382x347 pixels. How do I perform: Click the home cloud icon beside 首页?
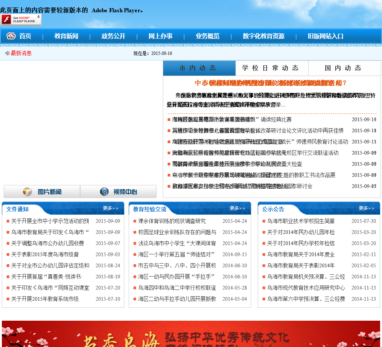pyautogui.click(x=11, y=36)
